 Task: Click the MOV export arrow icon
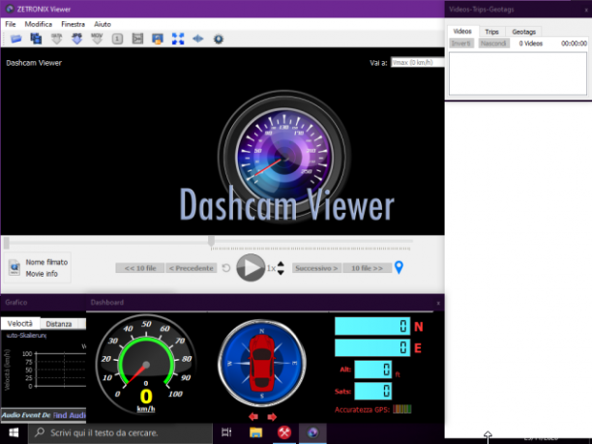pos(97,39)
